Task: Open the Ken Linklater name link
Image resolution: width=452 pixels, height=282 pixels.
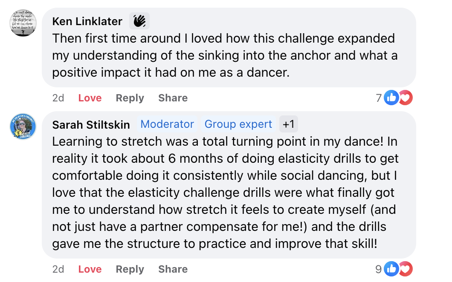Action: pos(87,21)
